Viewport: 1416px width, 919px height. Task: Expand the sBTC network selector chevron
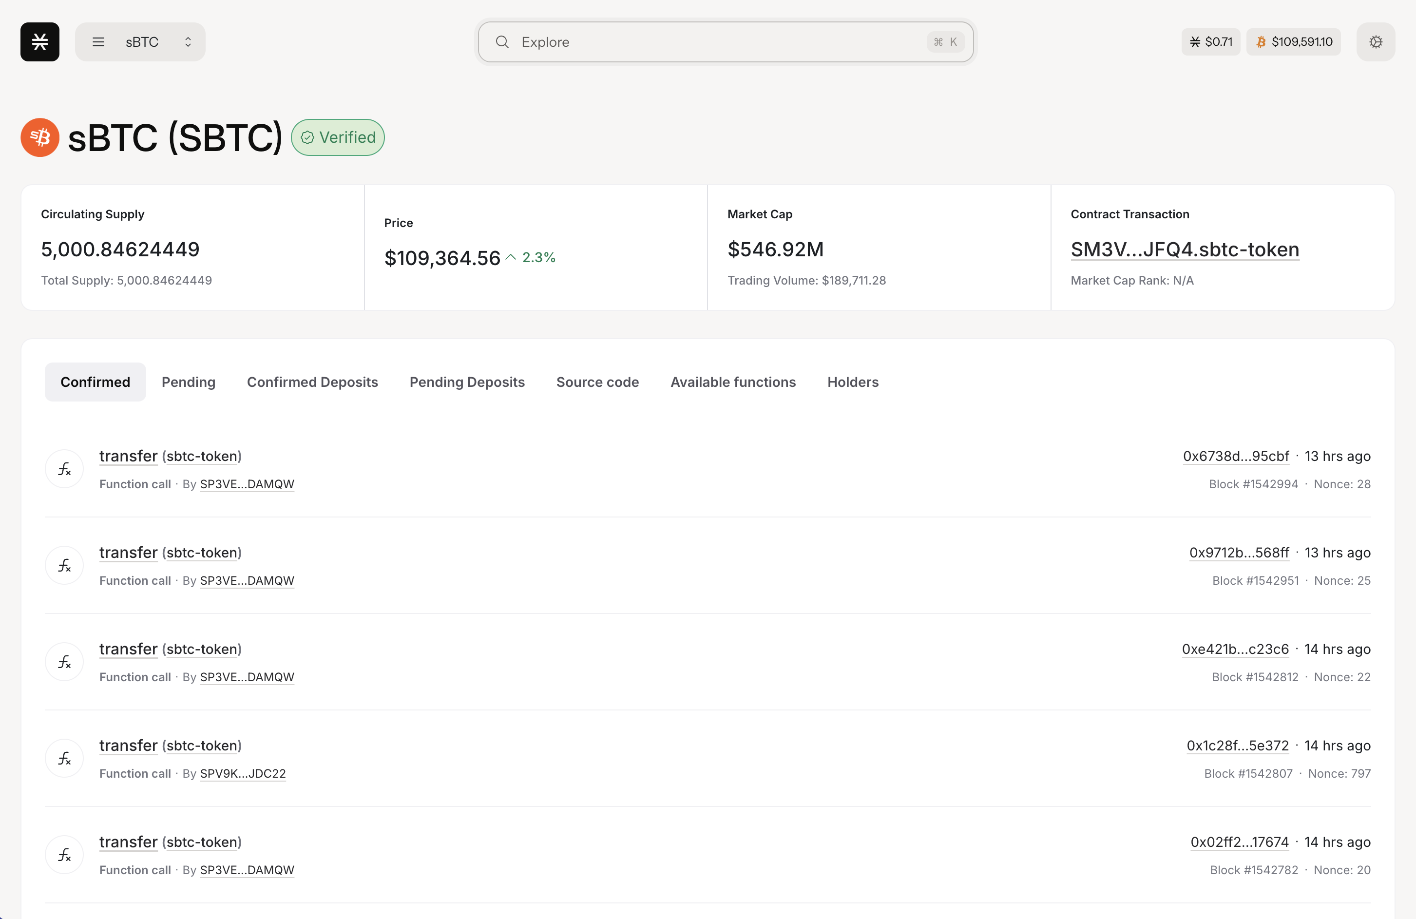pos(188,41)
